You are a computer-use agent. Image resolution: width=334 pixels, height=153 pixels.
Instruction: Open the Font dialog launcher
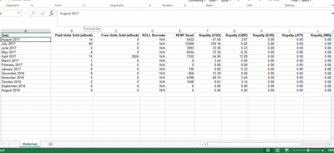[x=84, y=6]
